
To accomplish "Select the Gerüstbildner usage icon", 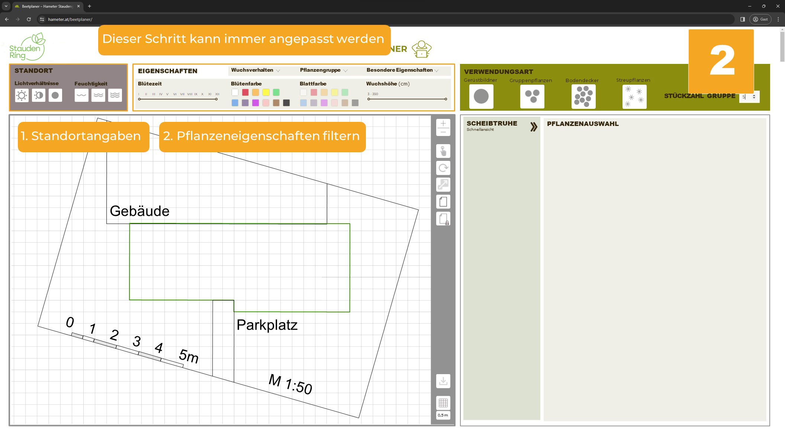I will [481, 97].
